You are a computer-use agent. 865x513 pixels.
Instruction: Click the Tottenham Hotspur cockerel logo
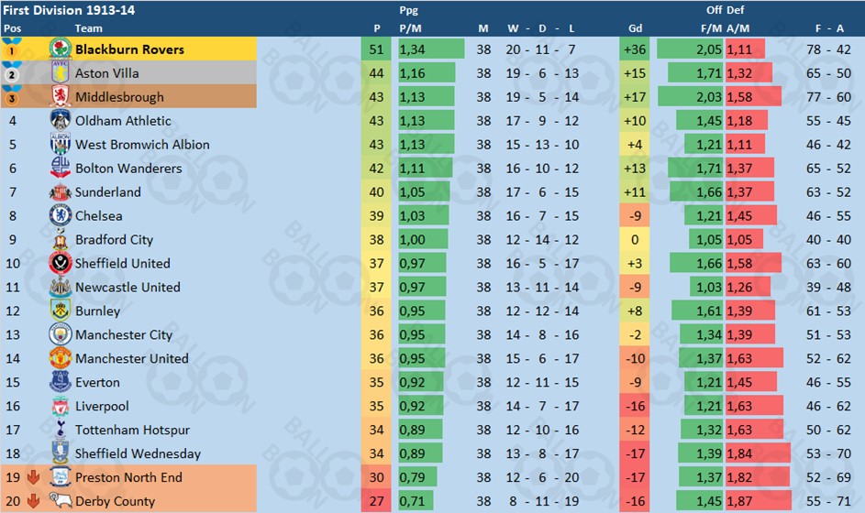coord(61,430)
